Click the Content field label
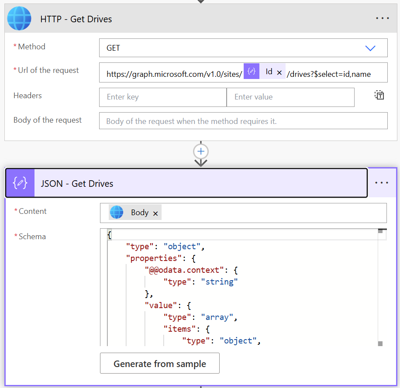This screenshot has height=388, width=400. point(32,211)
